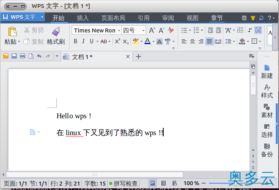The width and height of the screenshot is (279, 190).
Task: Open the 引用 References tab
Action: tap(144, 18)
